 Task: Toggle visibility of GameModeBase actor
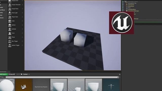(x=123, y=9)
